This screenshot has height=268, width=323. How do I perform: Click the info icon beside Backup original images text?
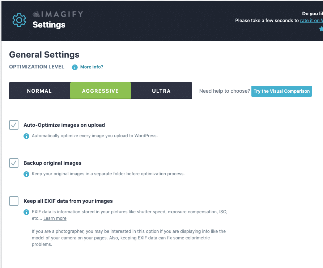(x=26, y=174)
